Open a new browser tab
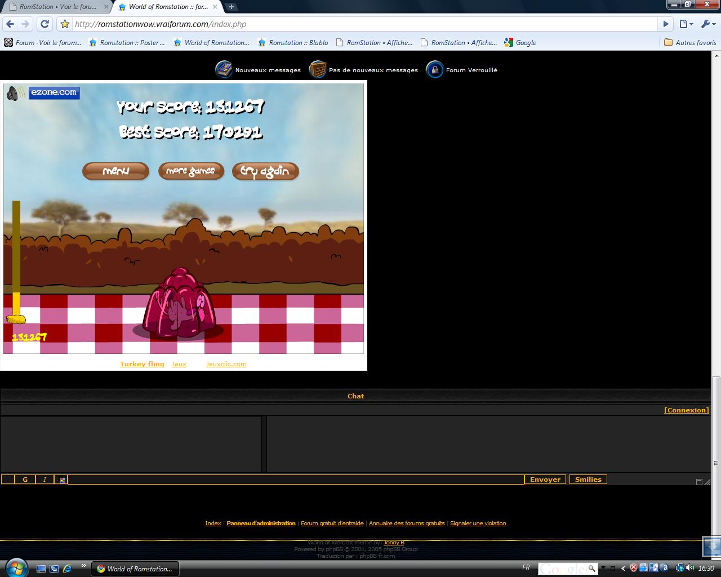The width and height of the screenshot is (721, 577). pyautogui.click(x=231, y=7)
